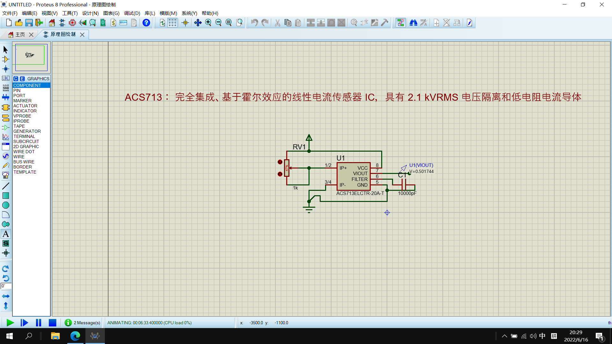Image resolution: width=612 pixels, height=344 pixels.
Task: Redraw the display with the refresh icon
Action: (x=162, y=23)
